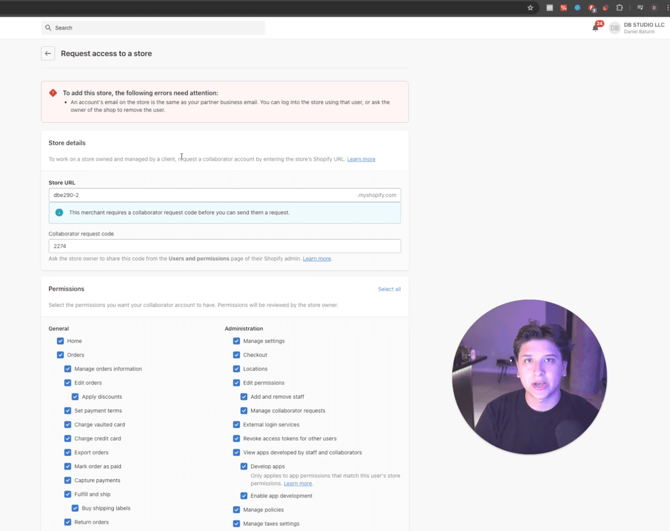The image size is (670, 531).
Task: Open the DB STUDIO LLC account menu
Action: point(636,28)
